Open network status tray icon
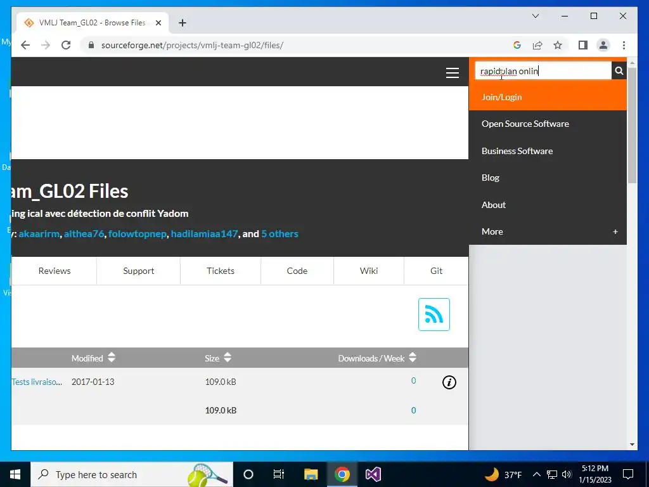 [552, 474]
